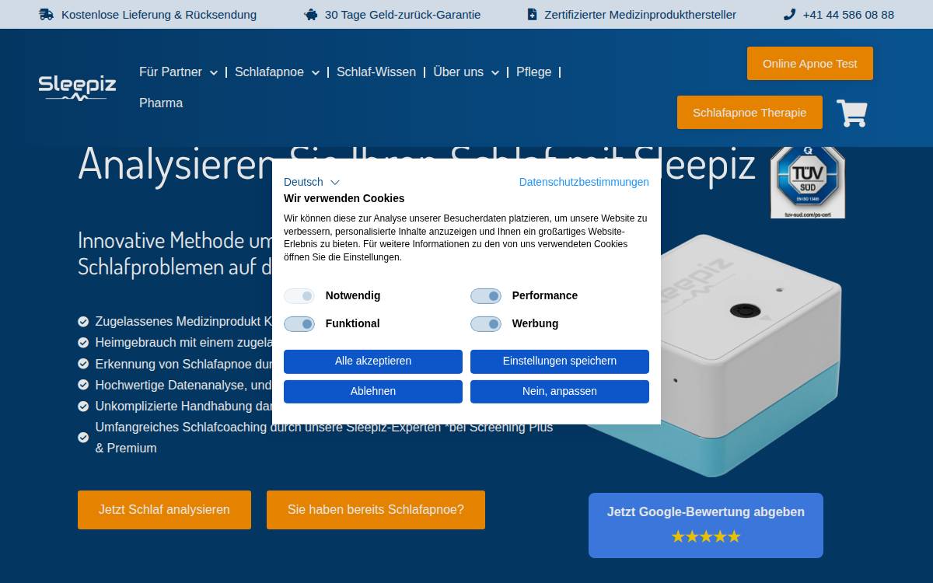
Task: Click the TÜV SÜD certification badge
Action: pyautogui.click(x=807, y=183)
